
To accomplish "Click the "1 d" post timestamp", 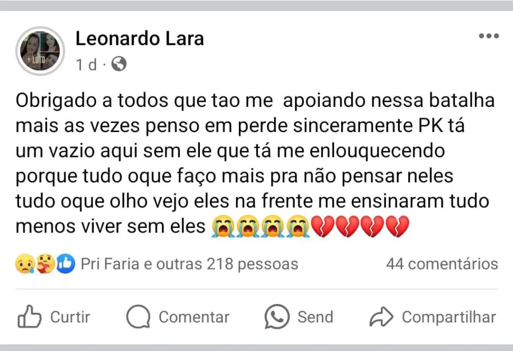I will [x=86, y=64].
